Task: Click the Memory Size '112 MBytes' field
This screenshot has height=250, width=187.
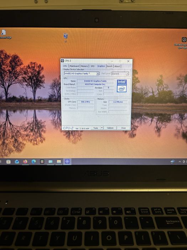Action: pyautogui.click(x=118, y=102)
